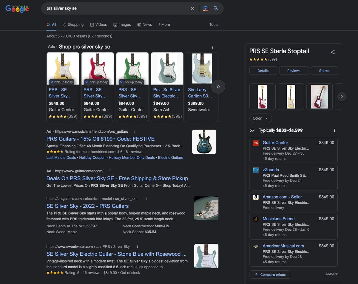This screenshot has height=284, width=358.
Task: Open the More search categories menu
Action: pos(164,25)
